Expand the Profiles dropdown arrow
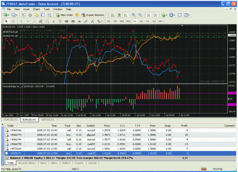This screenshot has height=172, width=238. tap(17, 15)
